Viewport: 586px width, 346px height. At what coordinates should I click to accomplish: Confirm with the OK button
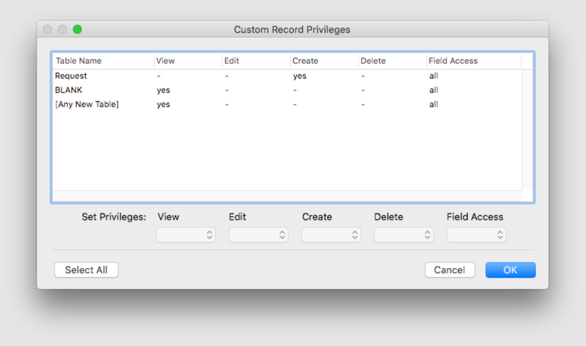pos(510,270)
